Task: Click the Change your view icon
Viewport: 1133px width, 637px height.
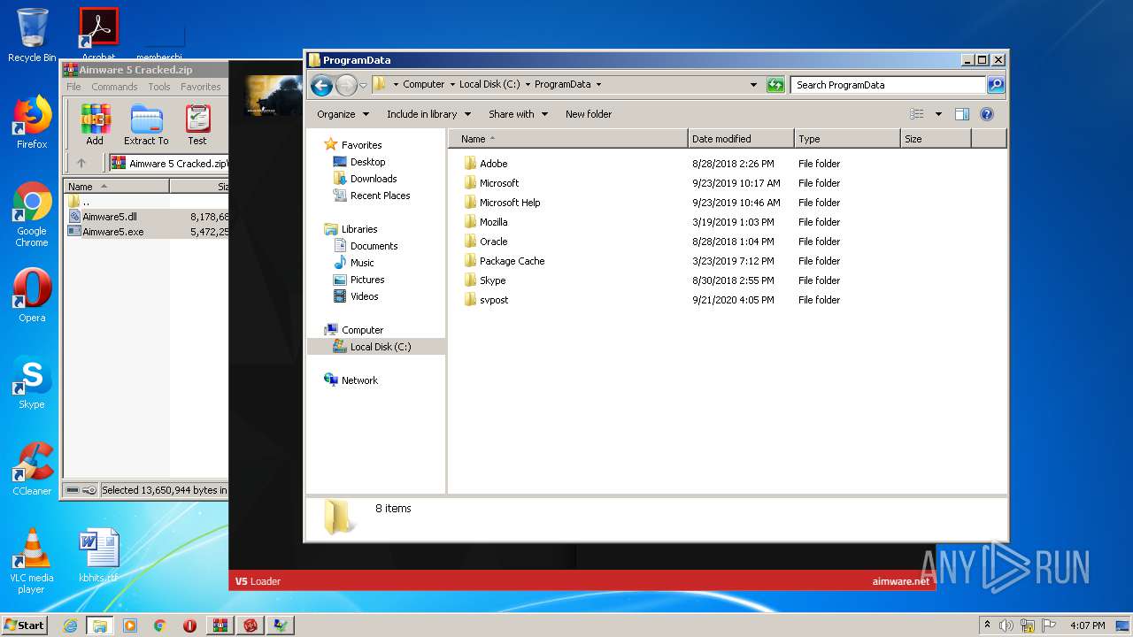Action: (x=917, y=114)
